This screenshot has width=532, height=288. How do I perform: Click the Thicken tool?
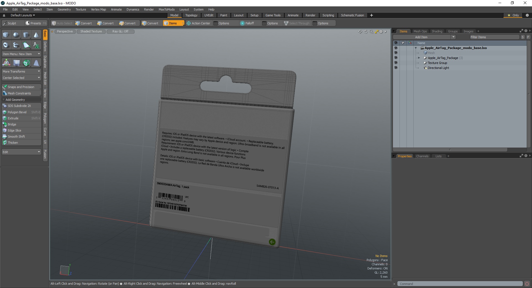[x=21, y=143]
